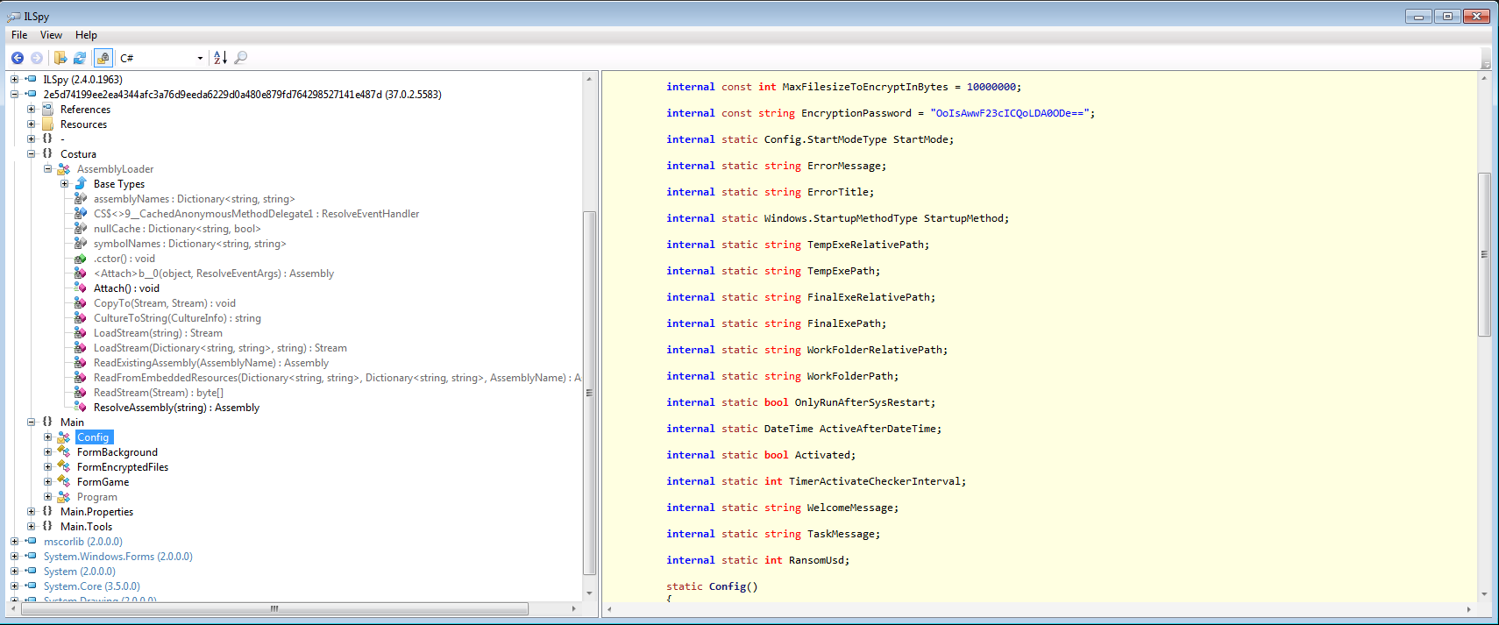Open the View menu
The height and width of the screenshot is (625, 1499).
(51, 35)
